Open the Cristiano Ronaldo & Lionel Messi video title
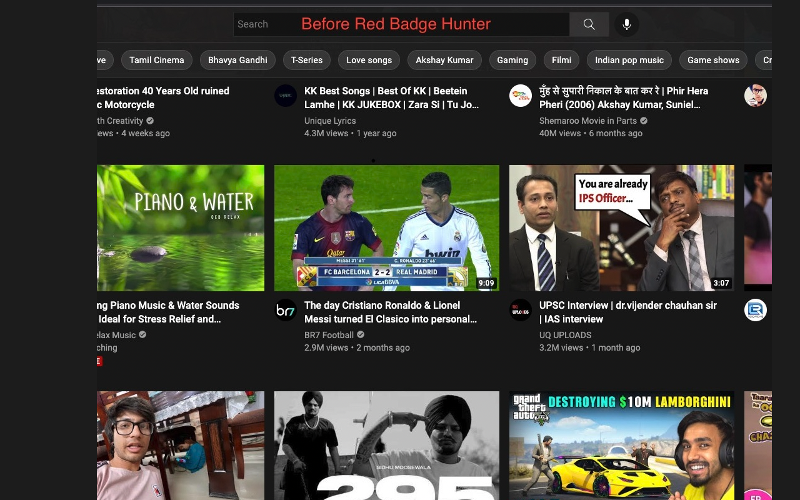Viewport: 800px width, 500px height. pos(391,312)
